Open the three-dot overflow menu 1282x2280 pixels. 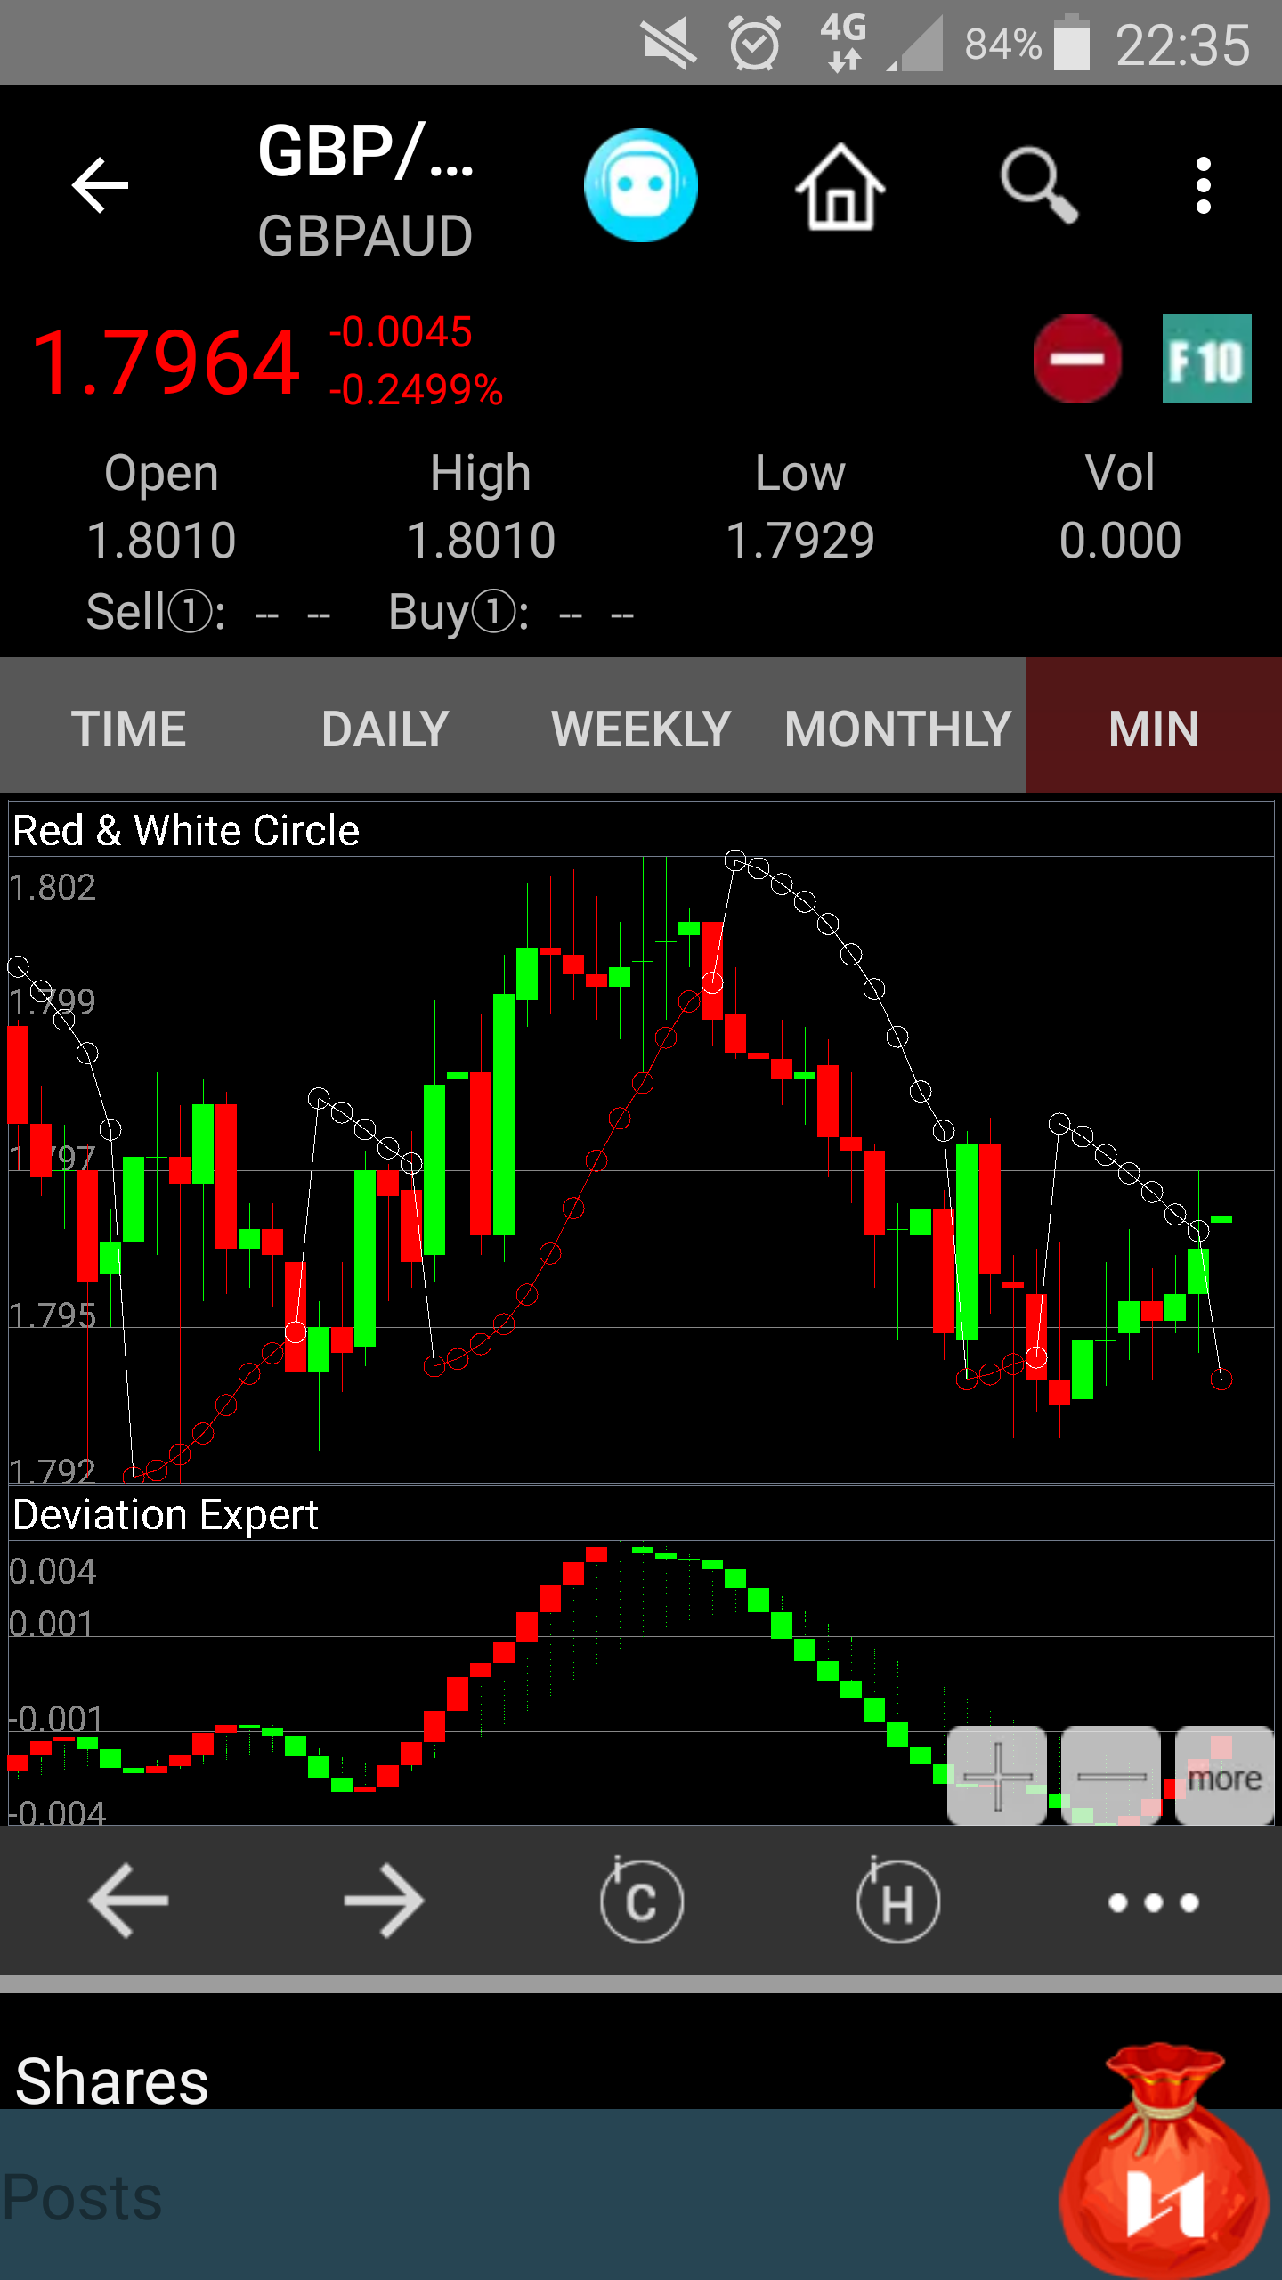pos(1204,185)
